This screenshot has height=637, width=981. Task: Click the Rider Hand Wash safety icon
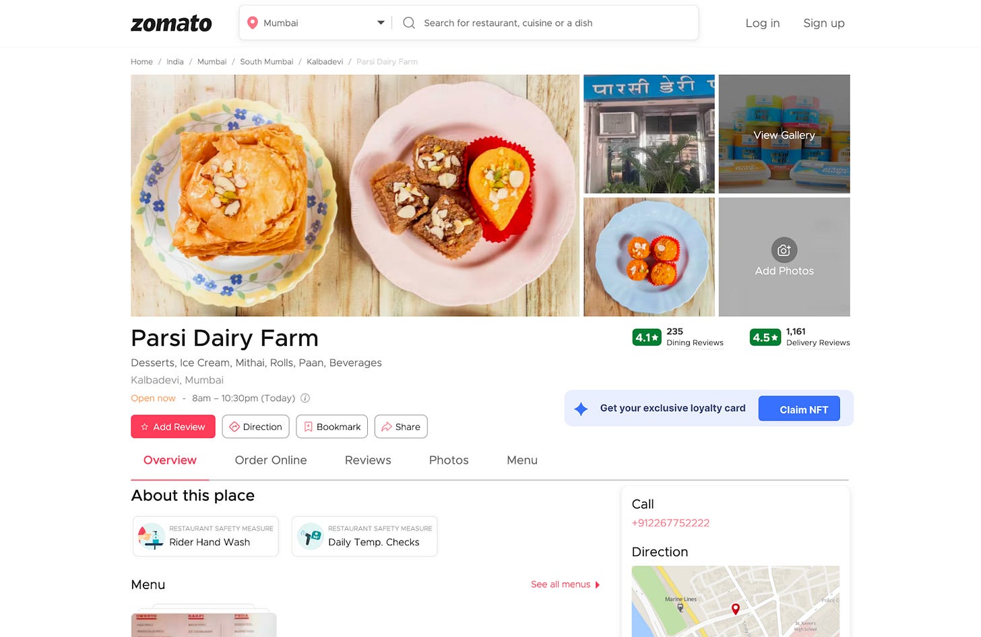tap(152, 537)
